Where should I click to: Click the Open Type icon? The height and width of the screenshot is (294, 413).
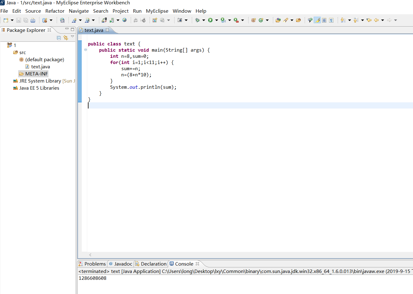(x=278, y=20)
